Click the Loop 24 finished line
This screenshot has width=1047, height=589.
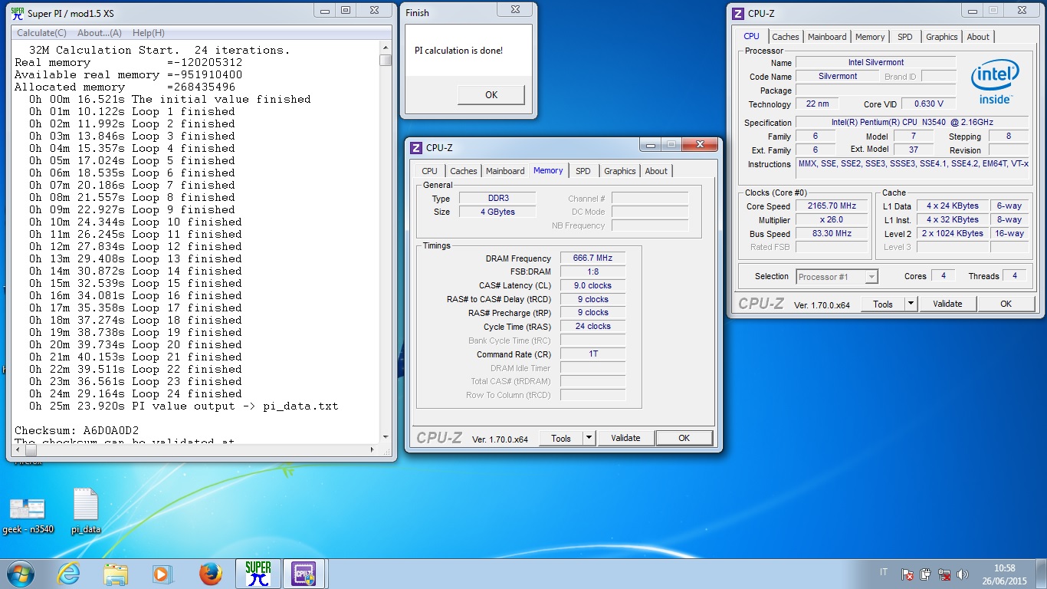136,393
